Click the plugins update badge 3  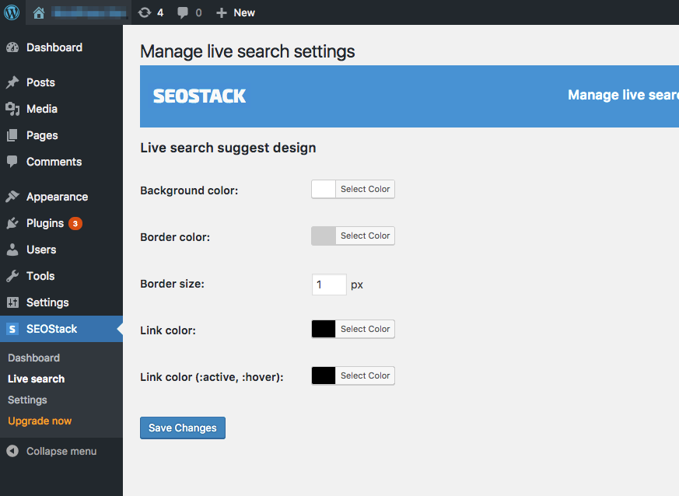point(75,223)
